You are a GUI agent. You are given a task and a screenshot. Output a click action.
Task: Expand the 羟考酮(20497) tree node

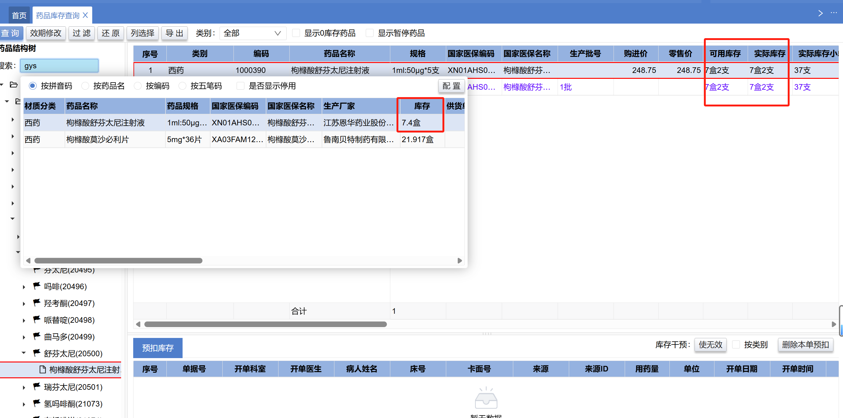coord(24,303)
